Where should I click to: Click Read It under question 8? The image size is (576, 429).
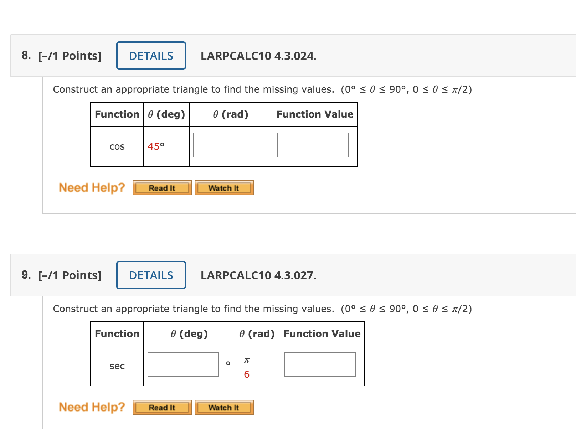coord(162,188)
